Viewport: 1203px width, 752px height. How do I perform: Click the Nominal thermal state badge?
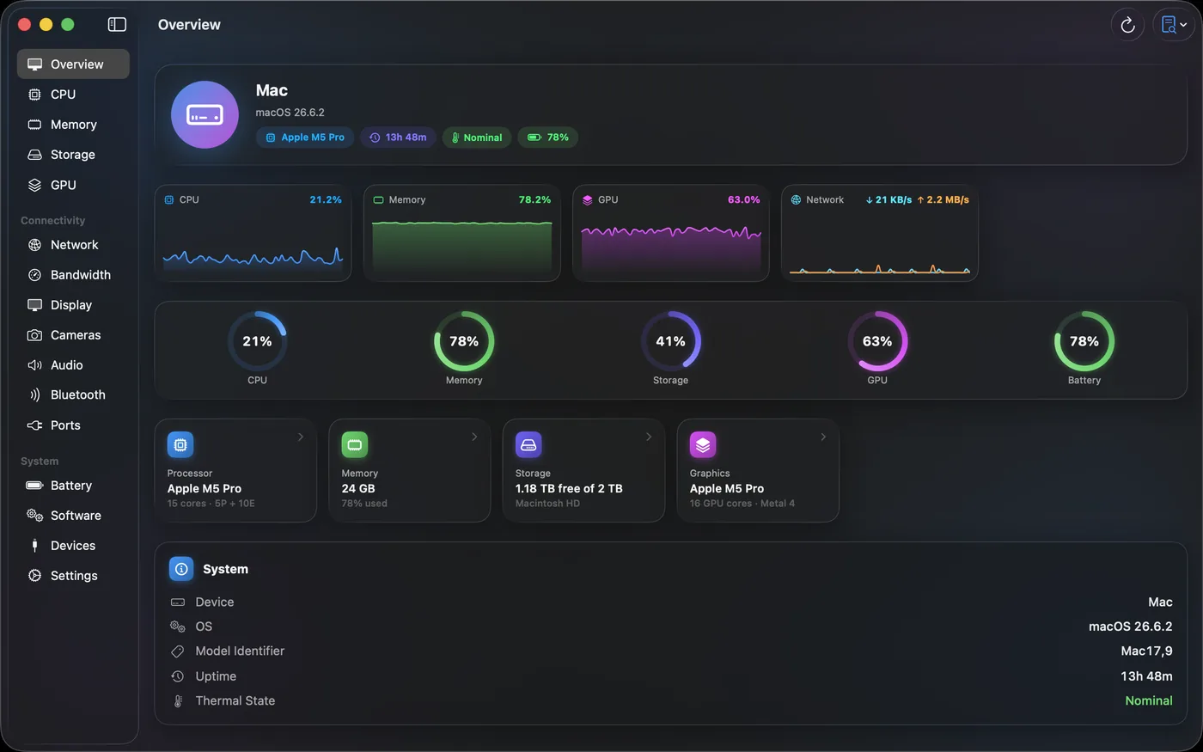pos(477,138)
